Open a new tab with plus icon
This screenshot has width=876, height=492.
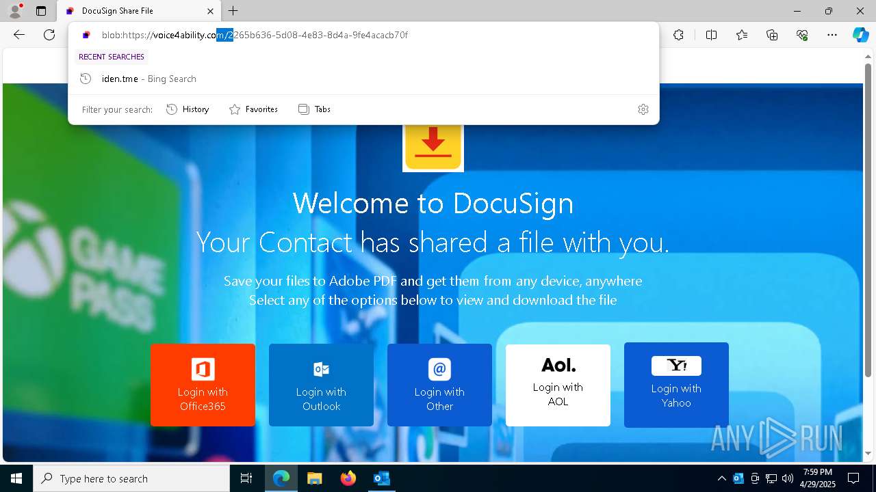click(233, 11)
